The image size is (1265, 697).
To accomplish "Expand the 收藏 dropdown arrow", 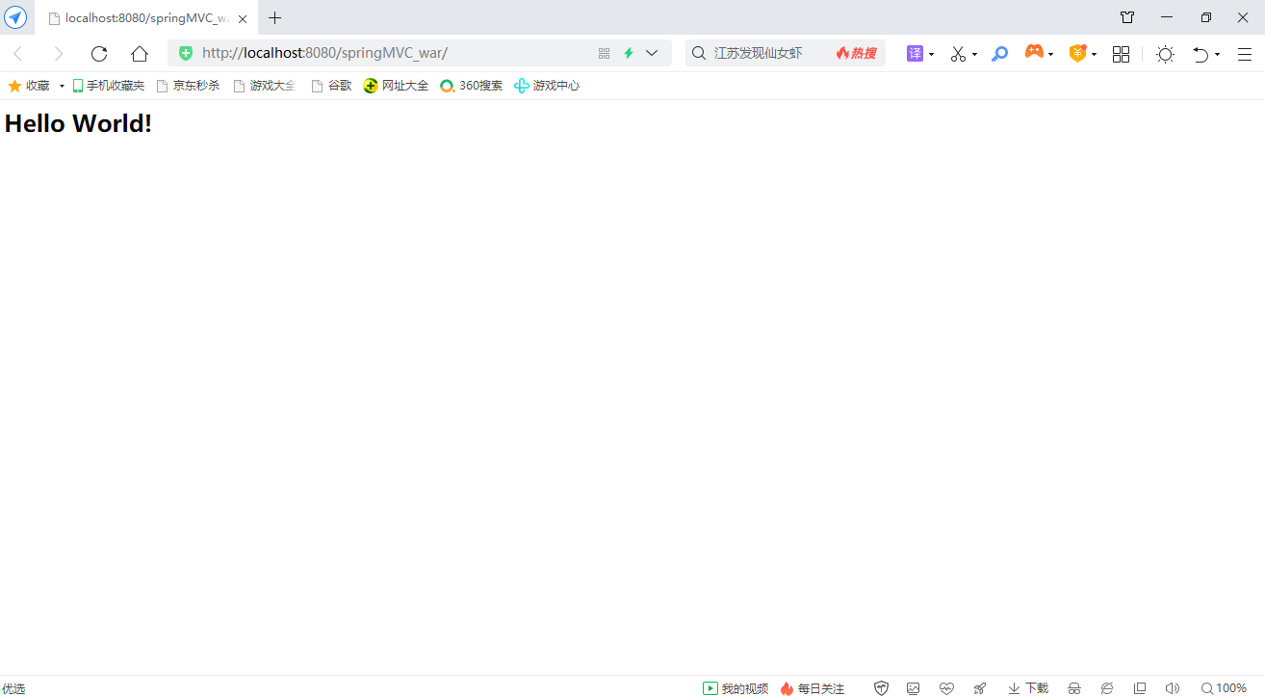I will [62, 87].
